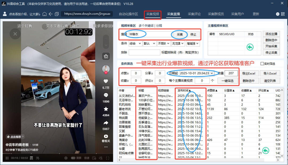Open the 更新 tab
The height and width of the screenshot is (165, 288).
point(256,14)
